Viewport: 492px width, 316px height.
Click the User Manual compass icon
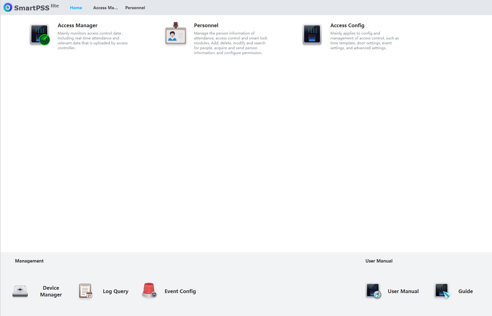pyautogui.click(x=373, y=291)
